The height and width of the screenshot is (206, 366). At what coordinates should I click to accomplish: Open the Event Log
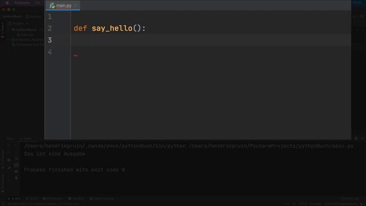click(x=349, y=199)
